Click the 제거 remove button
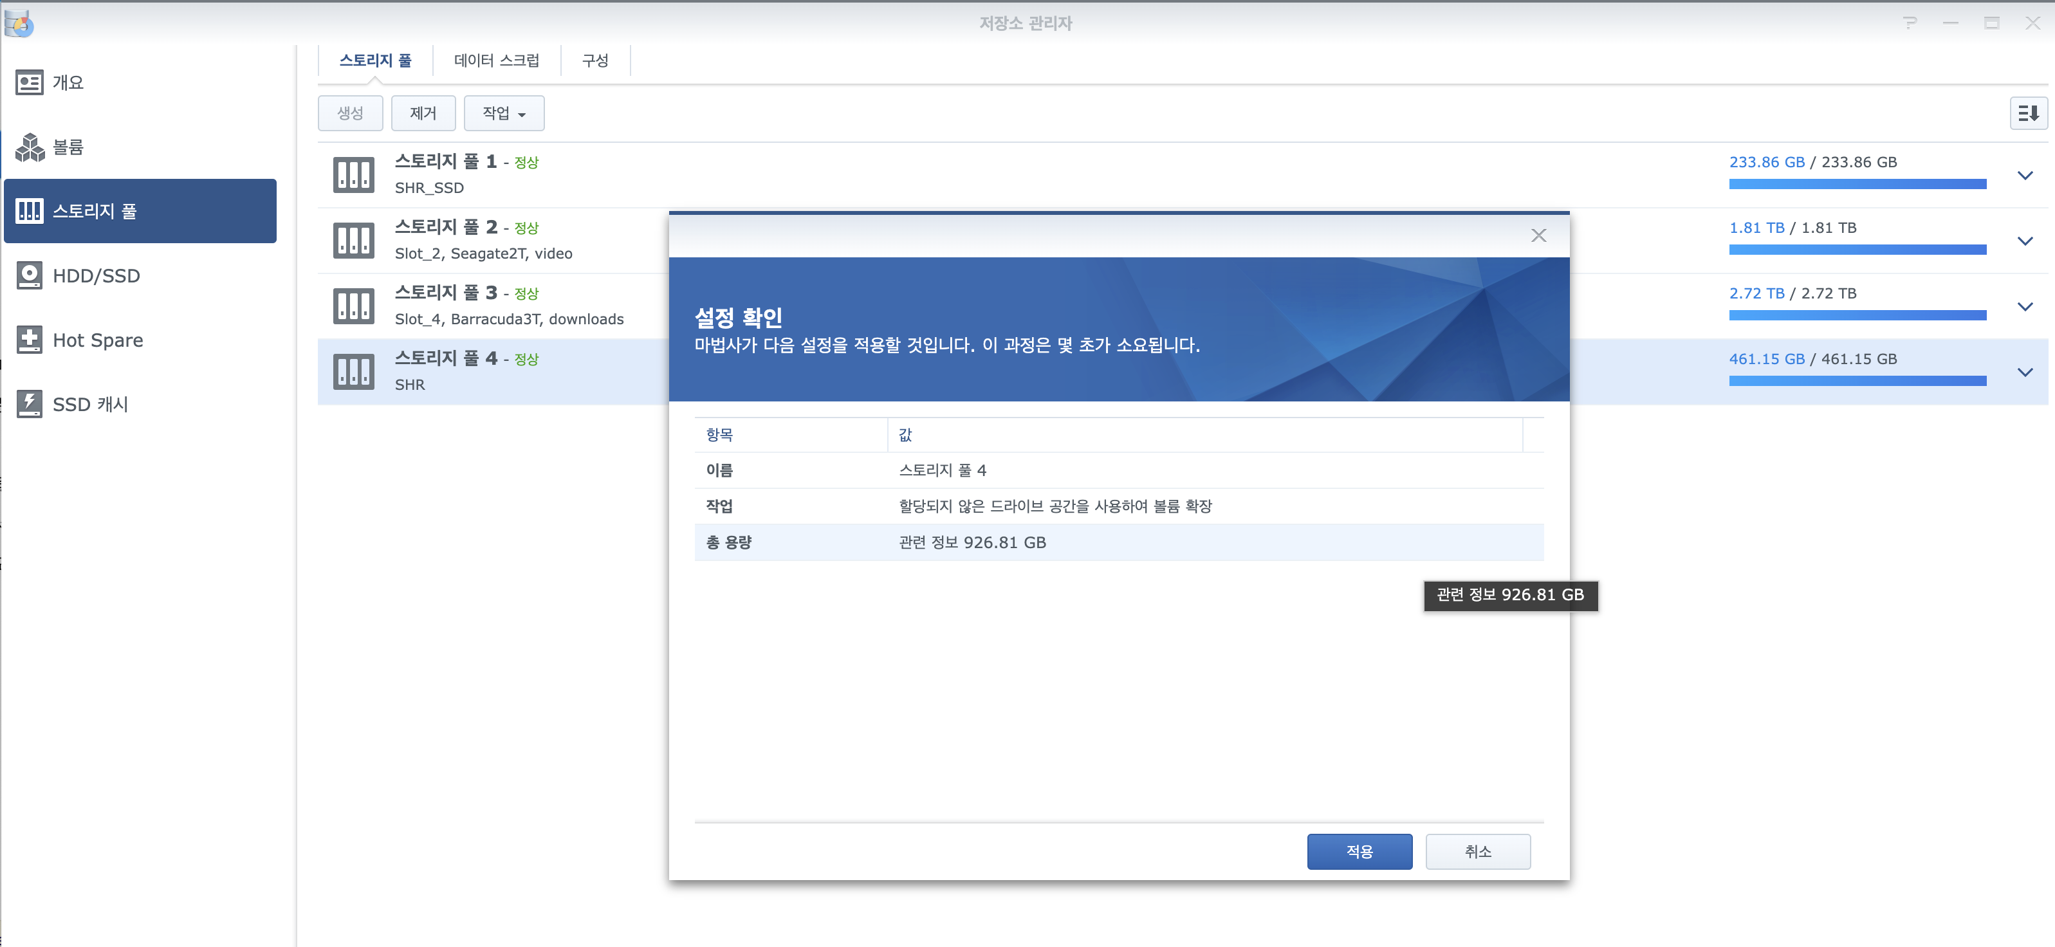This screenshot has height=947, width=2055. pyautogui.click(x=423, y=113)
